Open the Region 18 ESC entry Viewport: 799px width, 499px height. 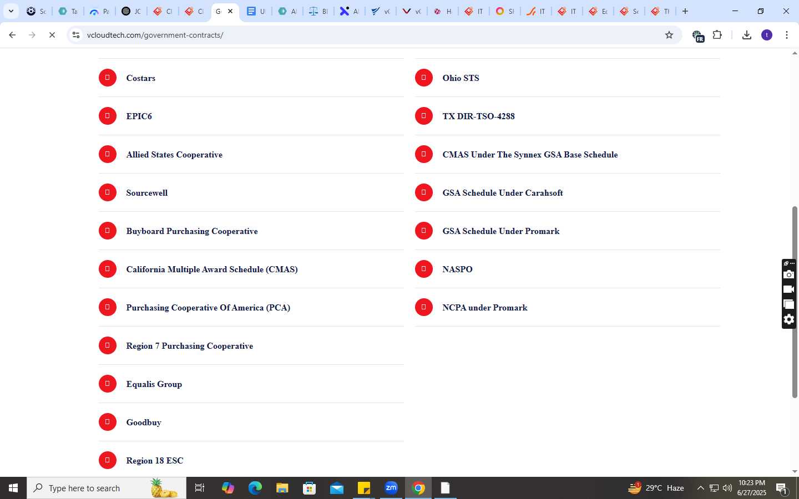point(155,461)
